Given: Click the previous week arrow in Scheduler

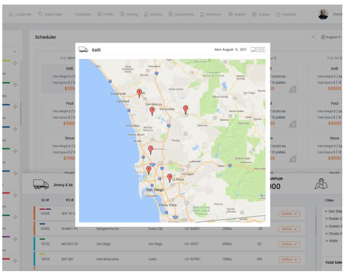Looking at the screenshot, I should [313, 37].
